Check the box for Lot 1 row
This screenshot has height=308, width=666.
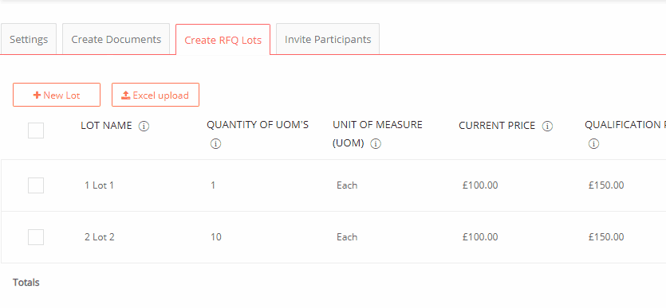pos(36,185)
